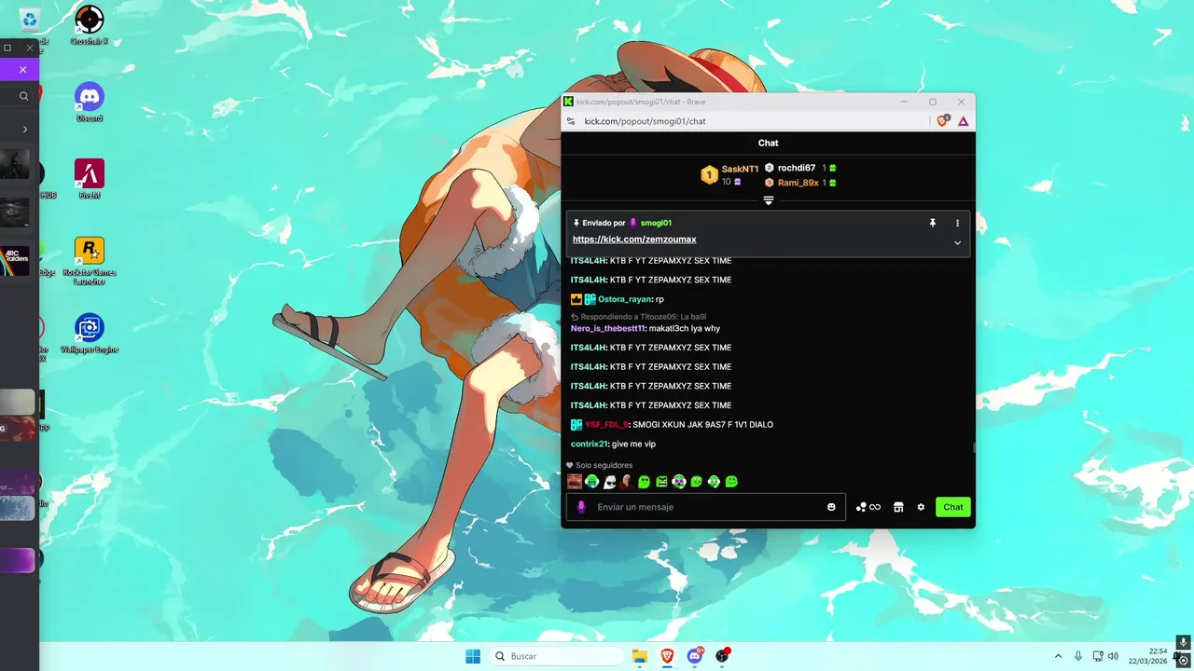Open chat settings gear
Image resolution: width=1194 pixels, height=671 pixels.
[x=921, y=507]
